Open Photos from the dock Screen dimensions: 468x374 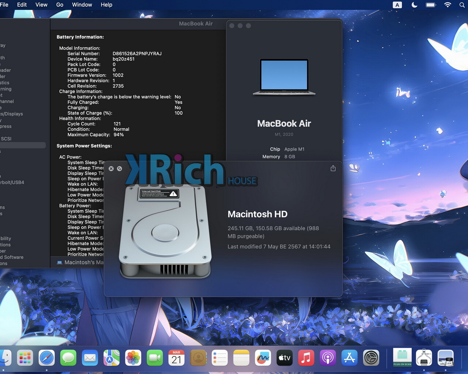pos(133,358)
